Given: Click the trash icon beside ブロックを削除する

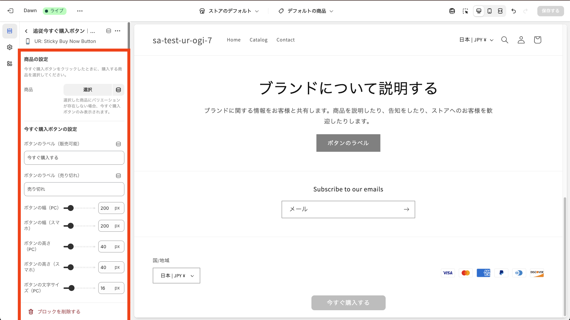Looking at the screenshot, I should (x=31, y=311).
